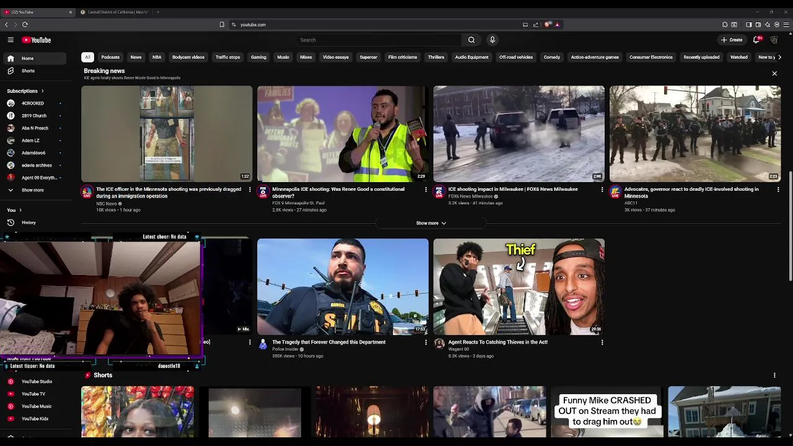This screenshot has width=793, height=446.
Task: Open the Funny Mike CRASHED OUT short
Action: (x=607, y=411)
